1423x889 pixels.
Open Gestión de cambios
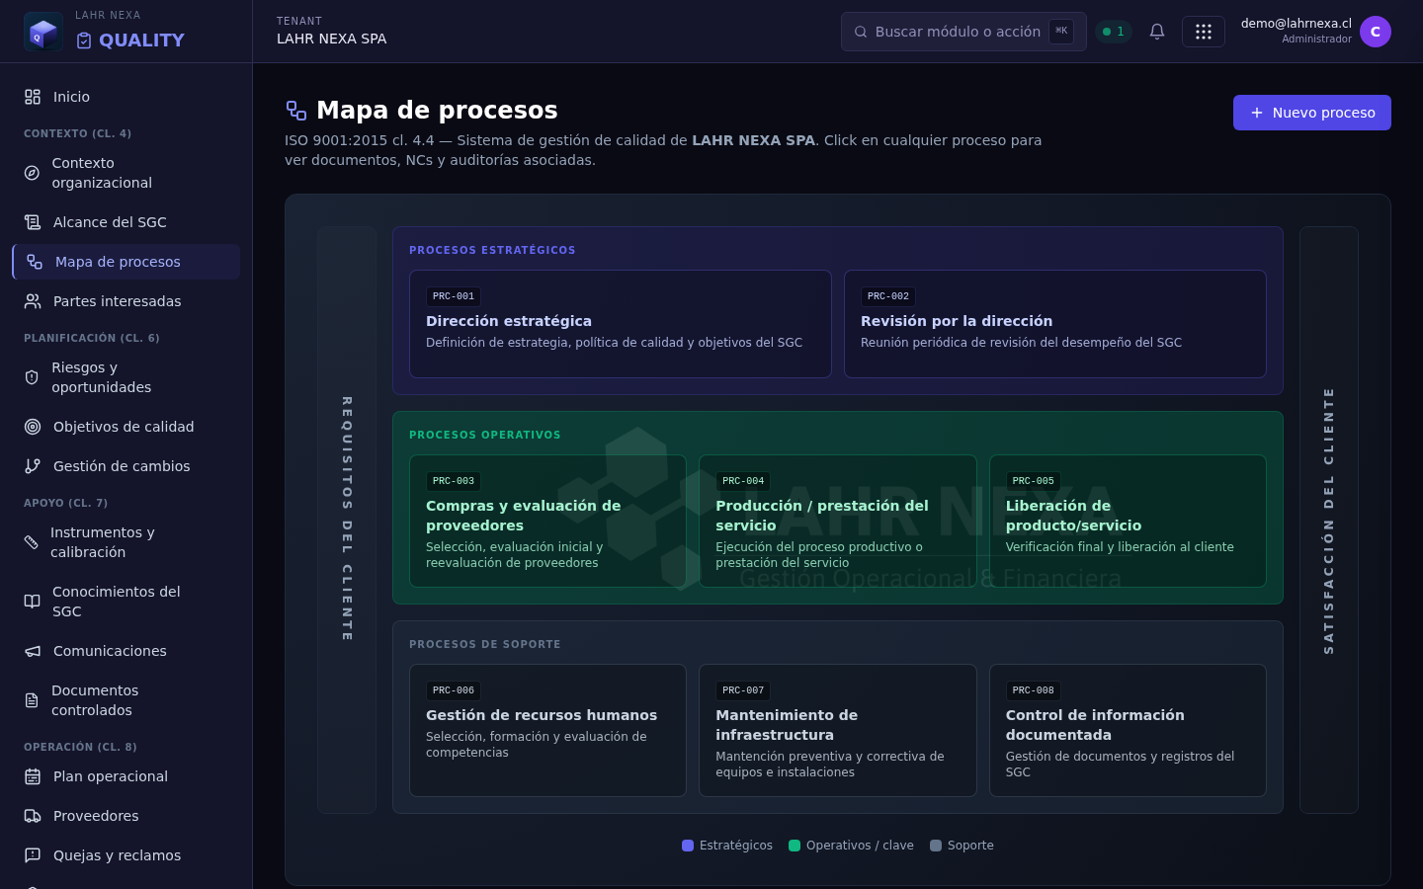point(126,466)
